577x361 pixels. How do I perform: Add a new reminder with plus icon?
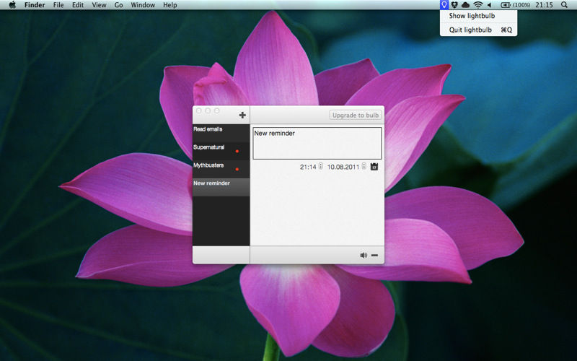[242, 116]
